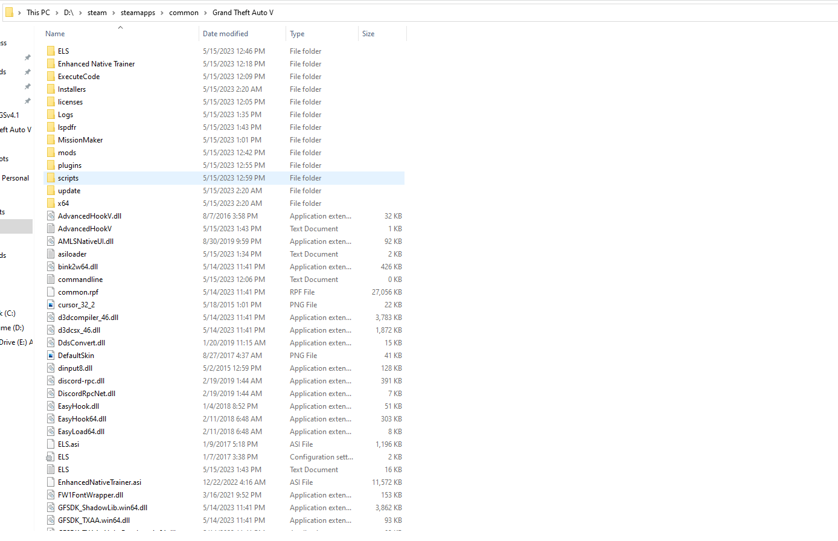Select the d3dcsx_46.dll file
This screenshot has height=541, width=838.
pos(224,330)
